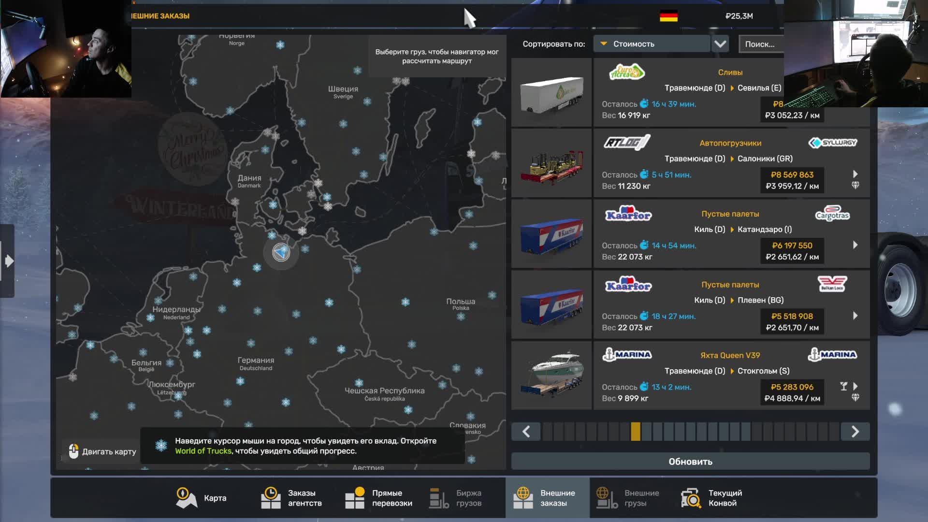928x522 pixels.
Task: Go to next page of orders
Action: (x=855, y=432)
